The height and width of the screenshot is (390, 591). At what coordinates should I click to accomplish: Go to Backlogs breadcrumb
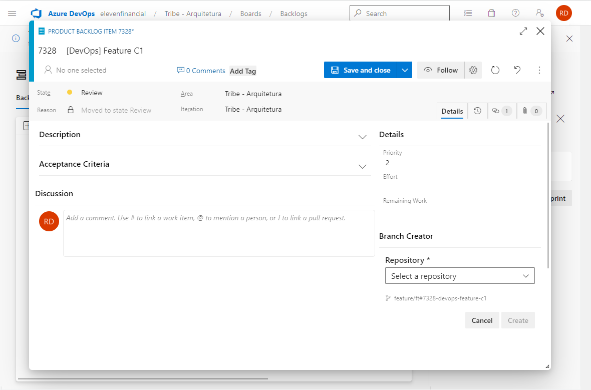pos(293,14)
